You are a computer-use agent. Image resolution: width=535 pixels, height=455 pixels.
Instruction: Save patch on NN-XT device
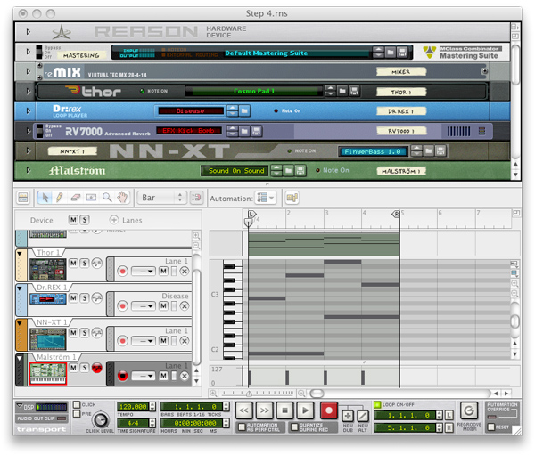tap(440, 151)
